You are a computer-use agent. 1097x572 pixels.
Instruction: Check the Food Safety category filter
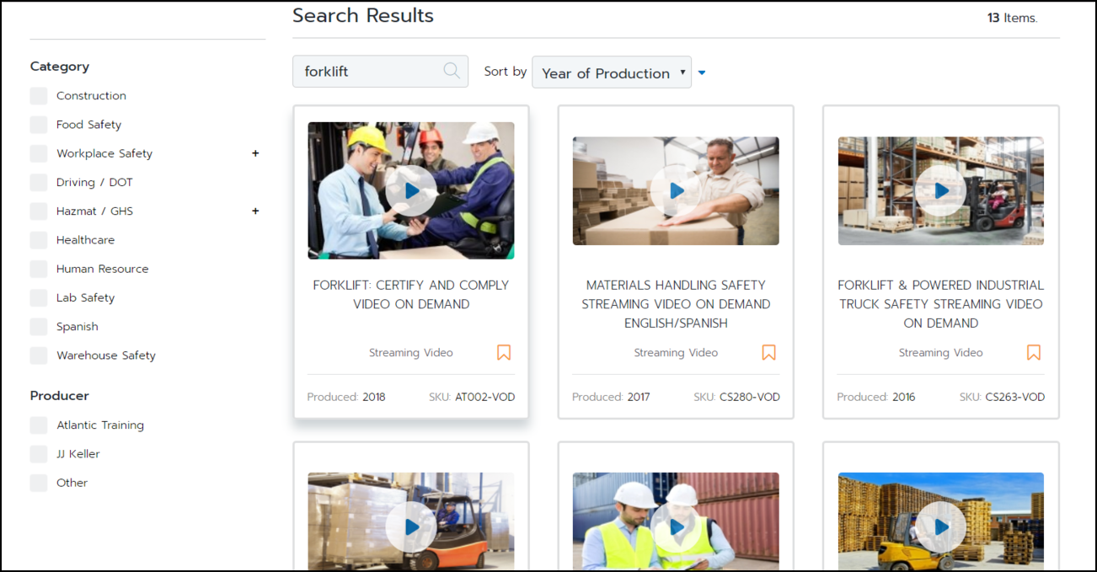coord(39,125)
